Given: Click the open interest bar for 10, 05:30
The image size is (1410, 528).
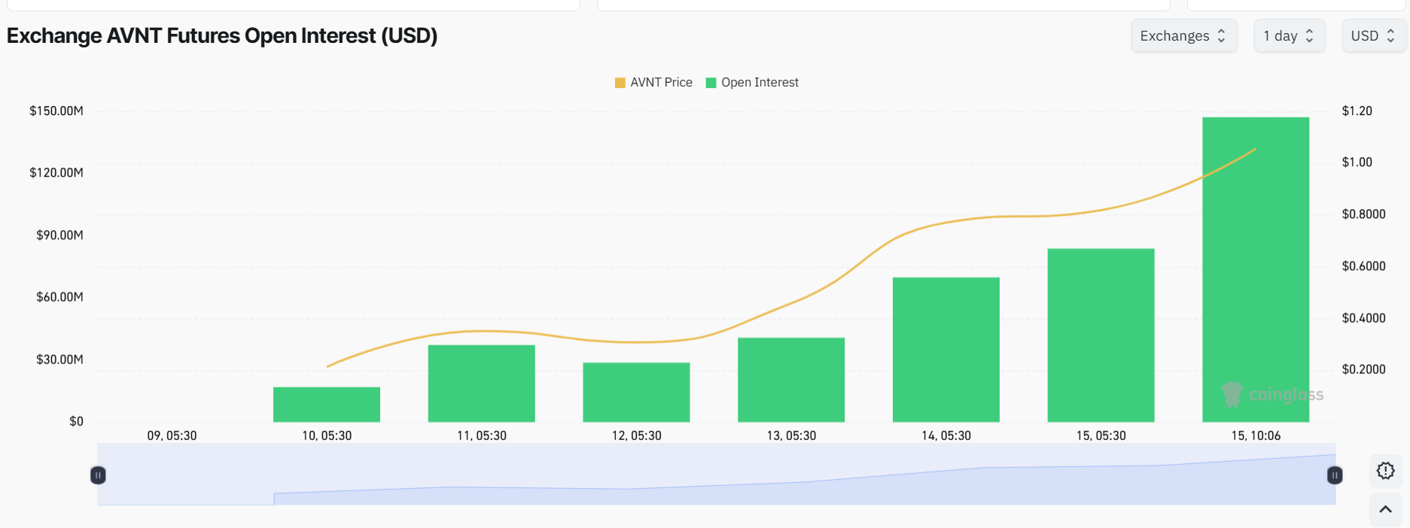Looking at the screenshot, I should (x=326, y=405).
